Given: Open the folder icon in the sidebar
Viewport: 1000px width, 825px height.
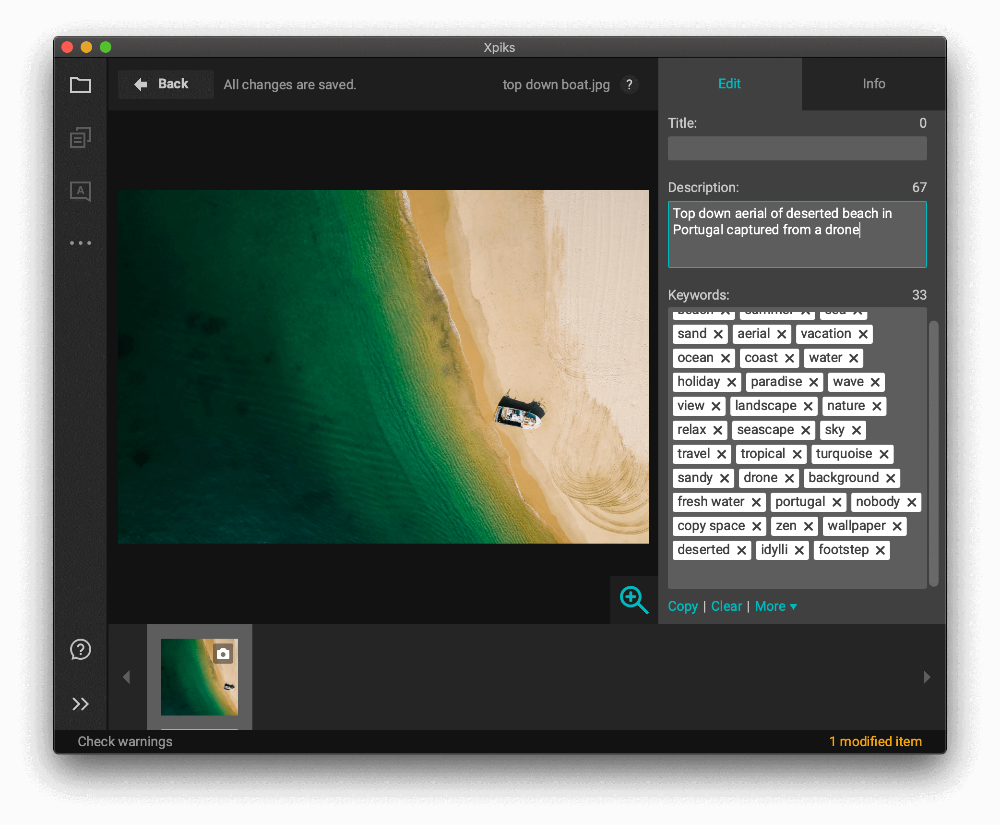Looking at the screenshot, I should point(80,85).
